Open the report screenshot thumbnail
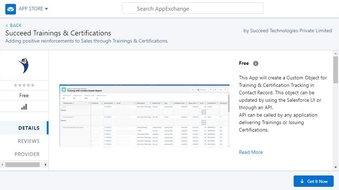Image resolution: width=339 pixels, height=190 pixels. 145,116
